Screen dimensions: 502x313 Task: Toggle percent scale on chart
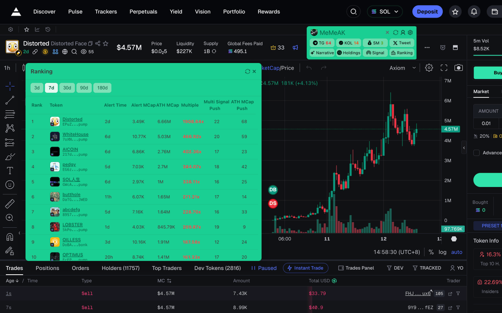pos(431,252)
